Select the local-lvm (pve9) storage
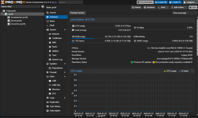 pos(18,24)
